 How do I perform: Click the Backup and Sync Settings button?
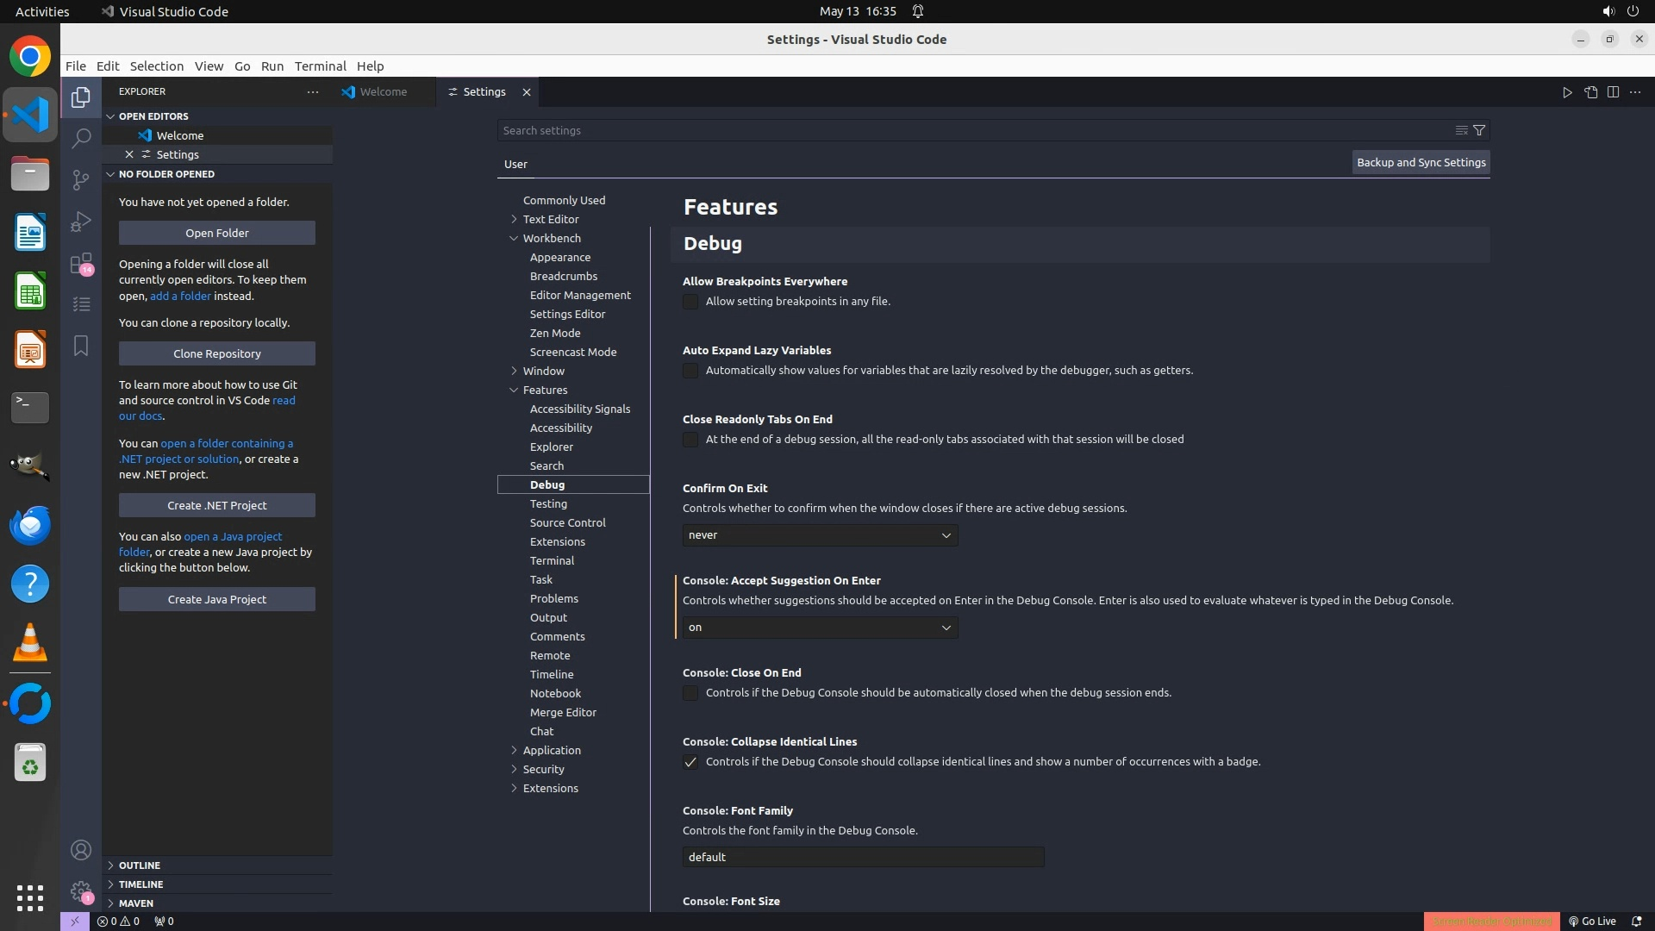[1421, 162]
